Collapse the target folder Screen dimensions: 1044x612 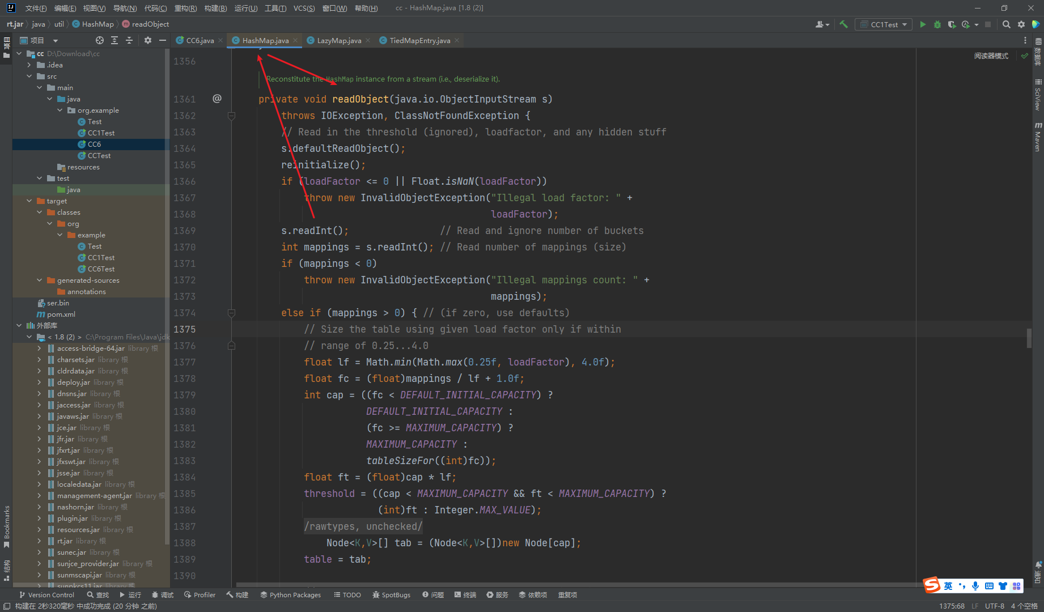pyautogui.click(x=29, y=201)
